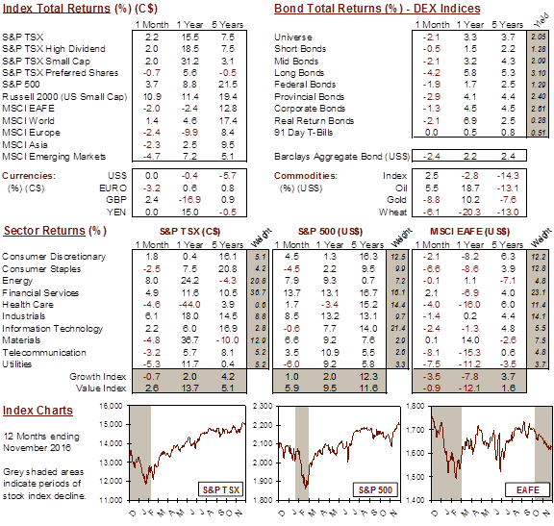This screenshot has width=554, height=526.
Task: Select the 'S&P TSX Small Cap' row label
Action: 46,62
